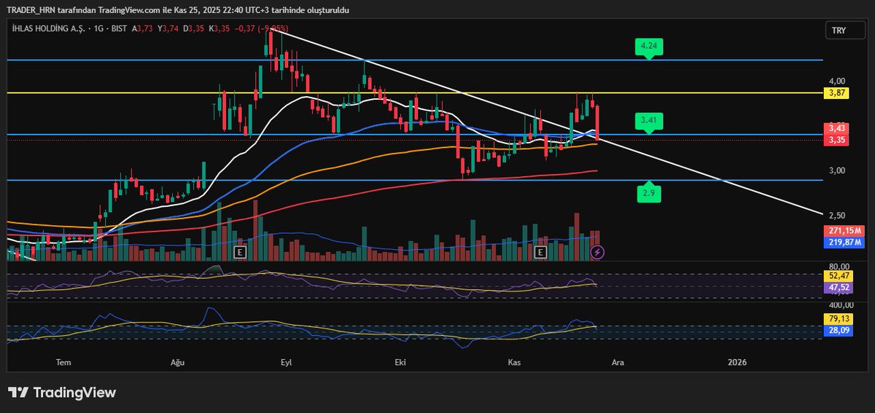The width and height of the screenshot is (875, 413).
Task: Click the Ağu label on the time axis
Action: (178, 361)
